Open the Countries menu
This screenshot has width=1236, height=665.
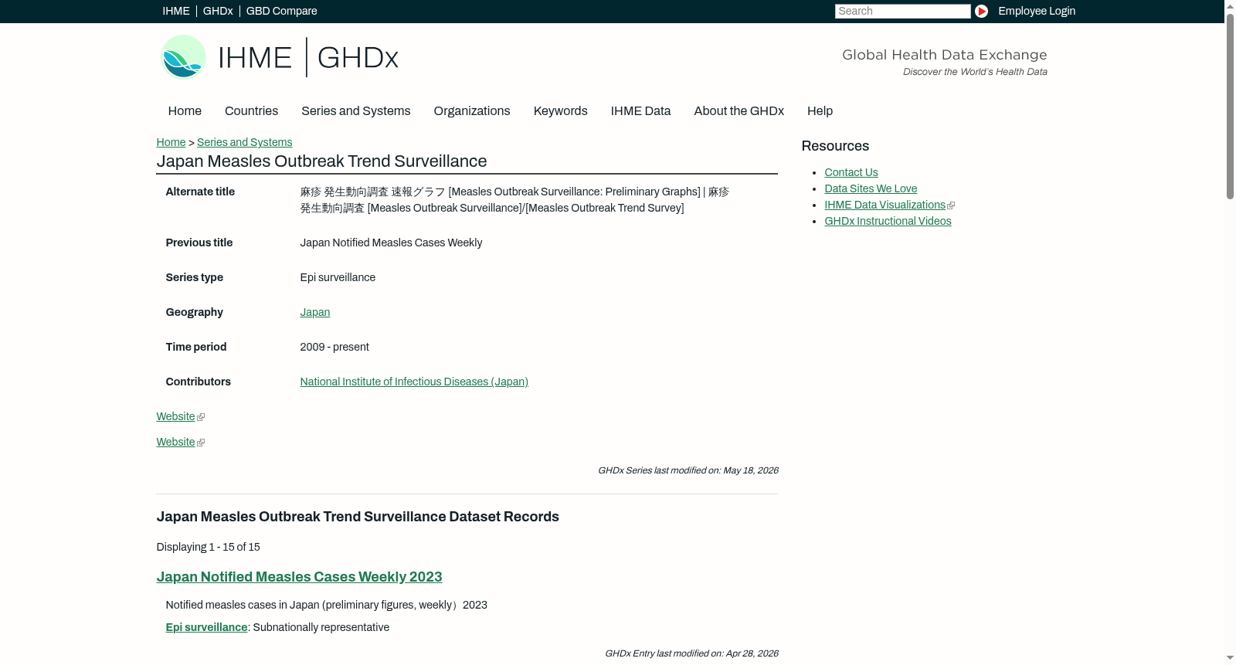click(x=251, y=111)
